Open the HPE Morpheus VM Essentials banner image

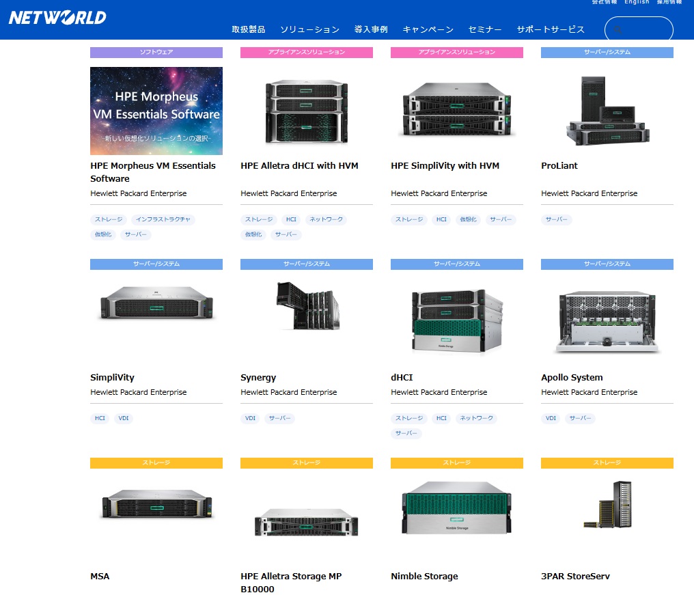pyautogui.click(x=156, y=111)
